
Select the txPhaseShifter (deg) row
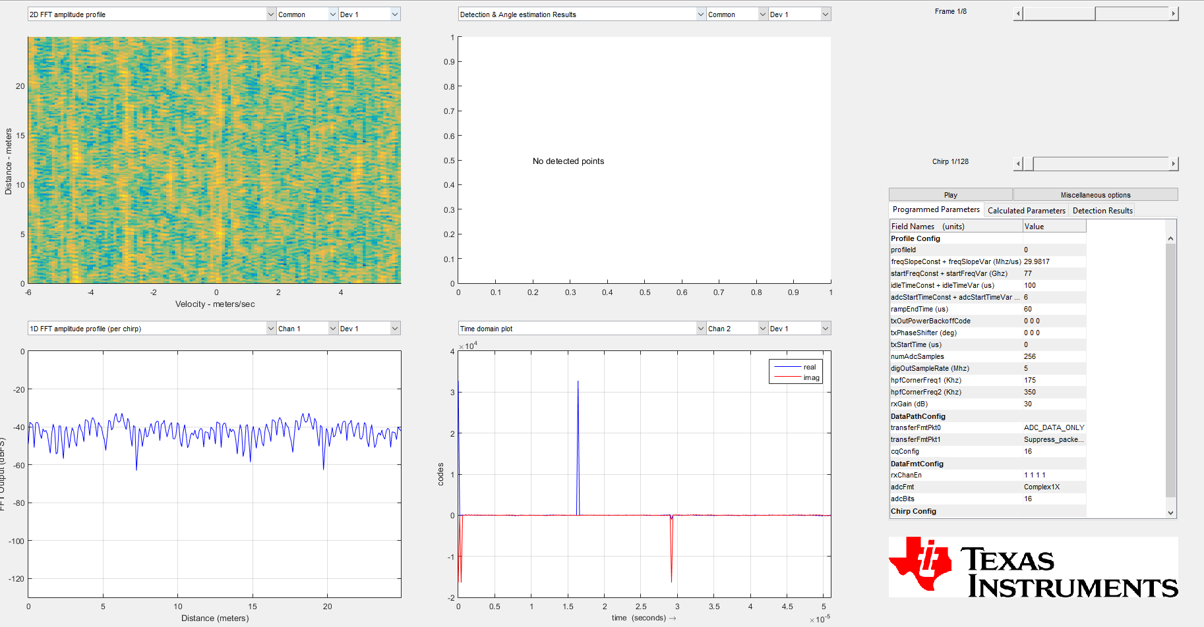click(x=987, y=333)
